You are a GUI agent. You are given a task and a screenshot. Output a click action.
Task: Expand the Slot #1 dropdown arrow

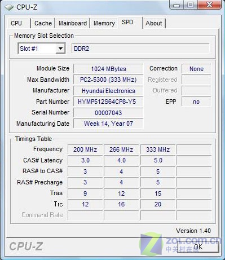60,49
